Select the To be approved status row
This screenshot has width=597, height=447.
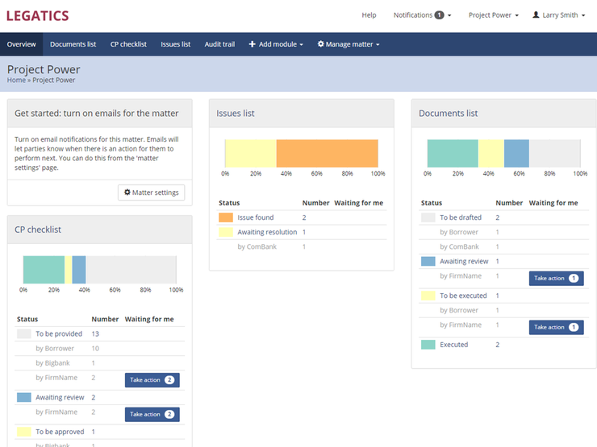(100, 432)
